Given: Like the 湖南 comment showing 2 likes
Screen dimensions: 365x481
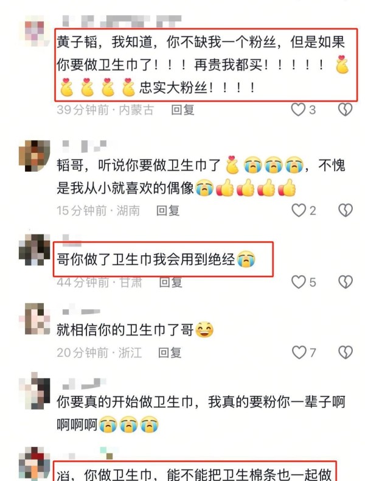Looking at the screenshot, I should 298,211.
